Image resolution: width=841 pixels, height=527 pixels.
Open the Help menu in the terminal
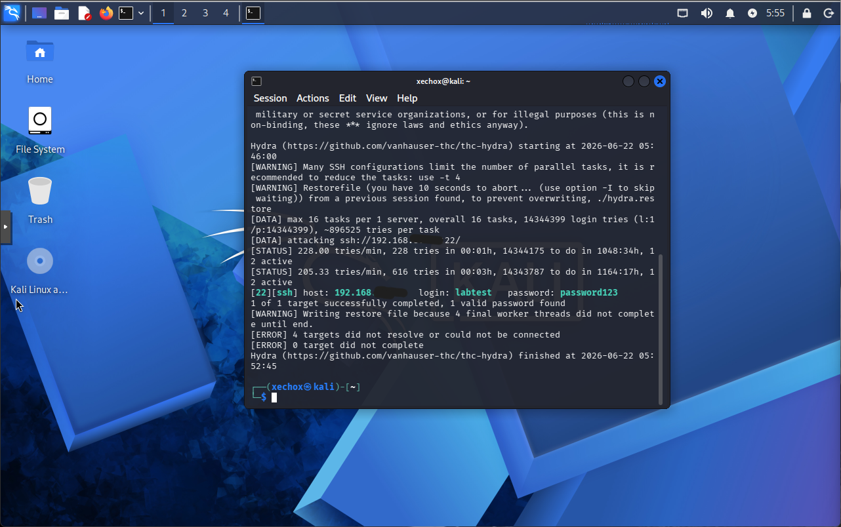coord(407,98)
